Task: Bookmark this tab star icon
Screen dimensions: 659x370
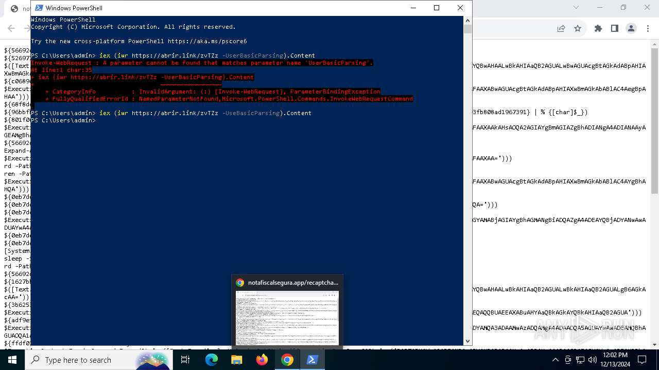Action: pyautogui.click(x=578, y=29)
